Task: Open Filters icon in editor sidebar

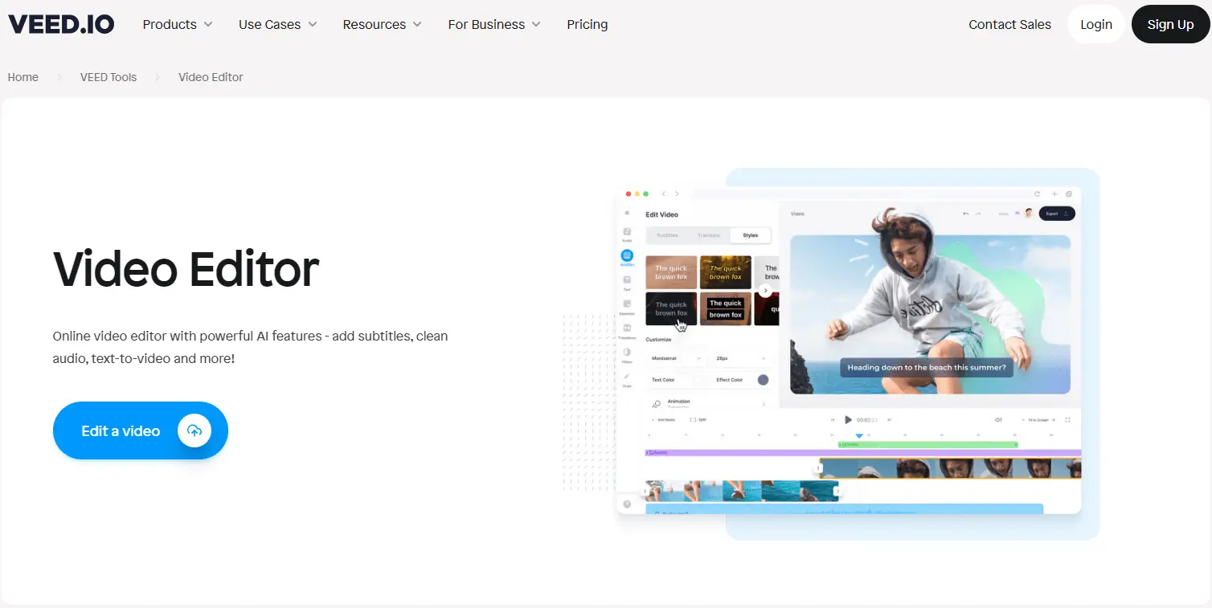Action: 627,354
